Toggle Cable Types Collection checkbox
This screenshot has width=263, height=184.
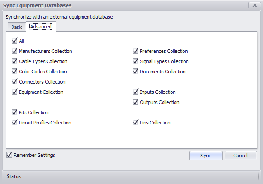(14, 61)
